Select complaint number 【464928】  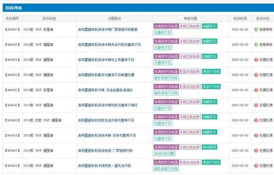(x=12, y=120)
